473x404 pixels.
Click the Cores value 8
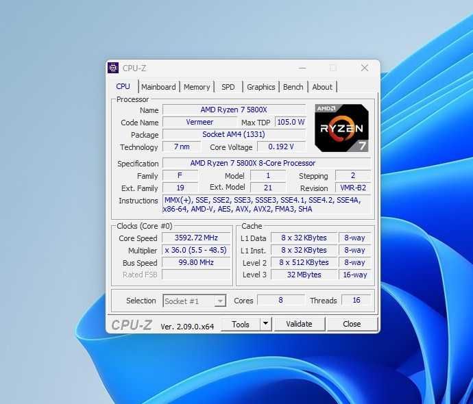281,300
